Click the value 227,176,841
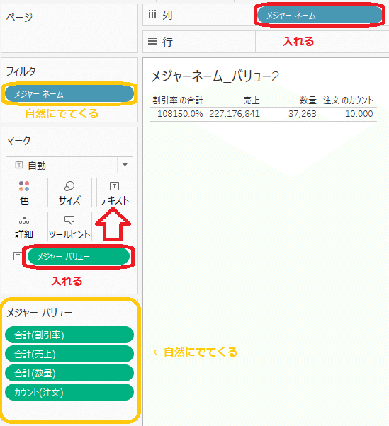The height and width of the screenshot is (426, 389). [235, 113]
